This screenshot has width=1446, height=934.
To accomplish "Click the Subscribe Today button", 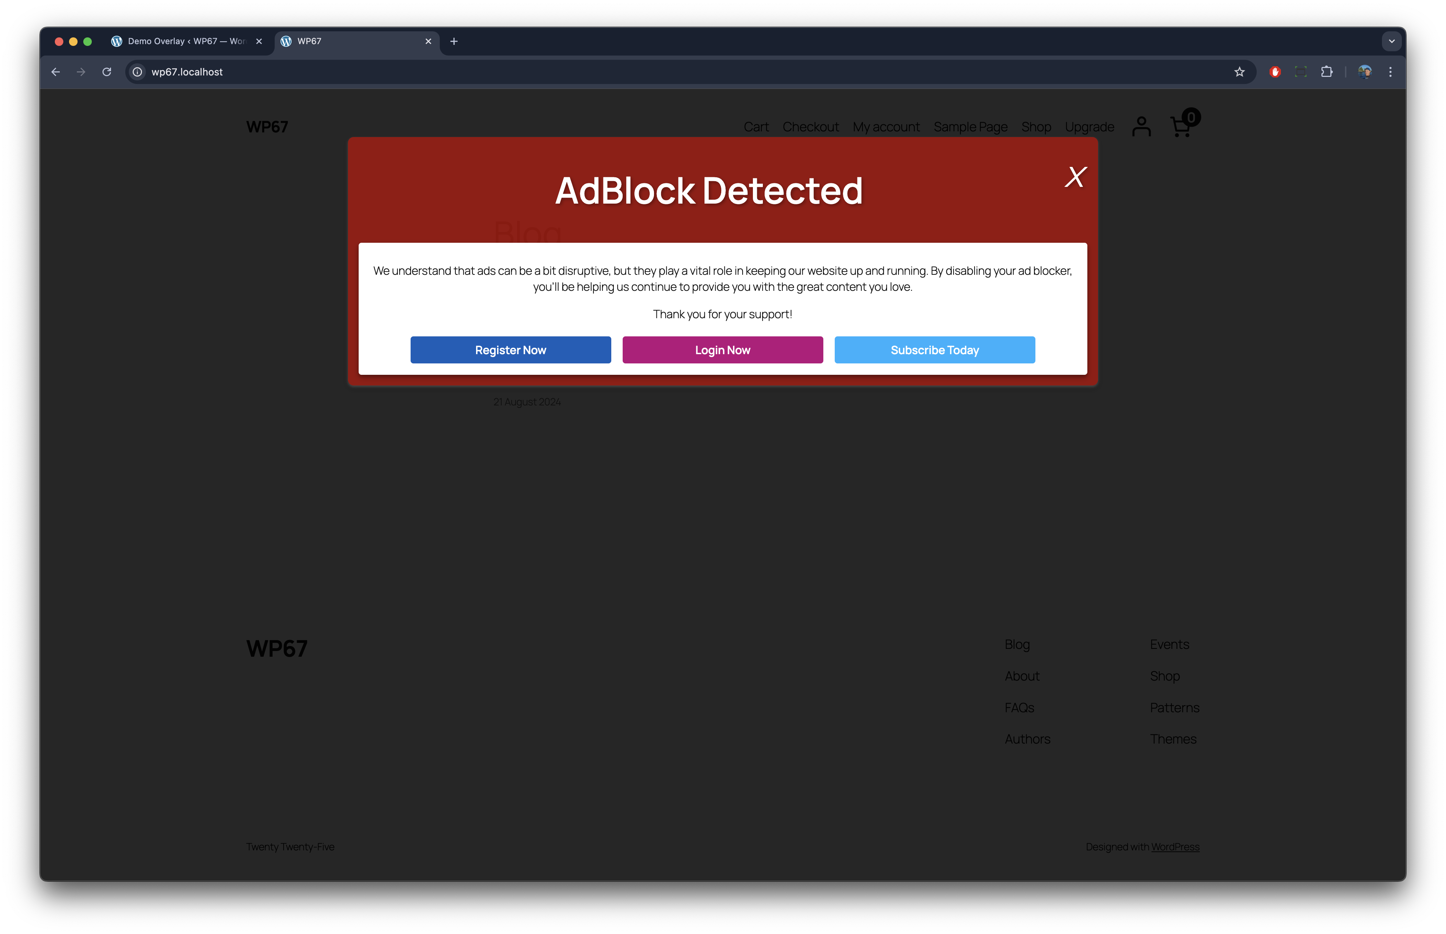I will point(934,350).
